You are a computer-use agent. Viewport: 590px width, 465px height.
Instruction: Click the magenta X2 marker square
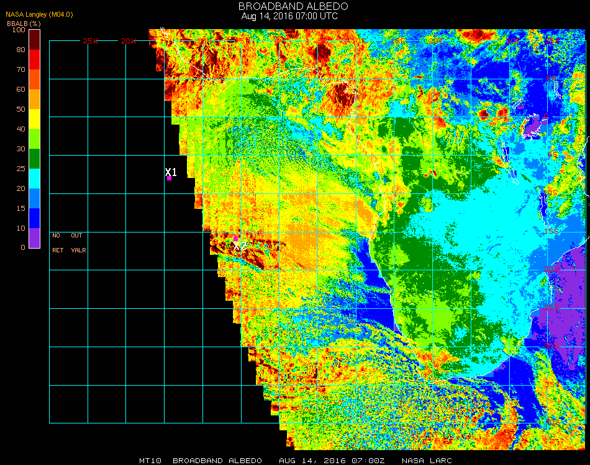236,238
